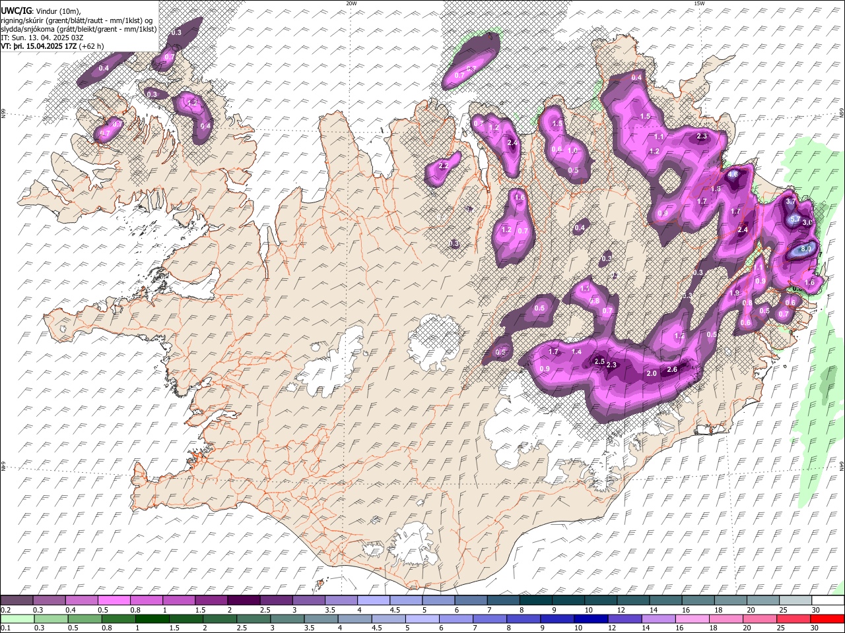Click the red 25–30 swatch in lower legend row

[x=793, y=619]
